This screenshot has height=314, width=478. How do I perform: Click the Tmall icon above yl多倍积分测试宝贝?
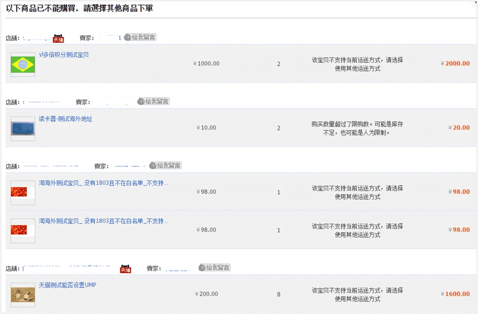[58, 38]
